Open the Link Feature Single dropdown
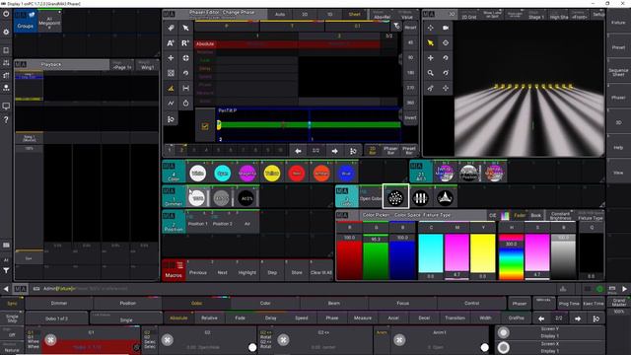This screenshot has height=355, width=631. (126, 319)
